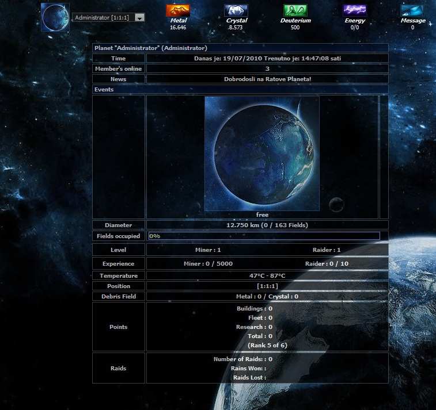The height and width of the screenshot is (410, 436).
Task: Click the Events section header
Action: 104,90
